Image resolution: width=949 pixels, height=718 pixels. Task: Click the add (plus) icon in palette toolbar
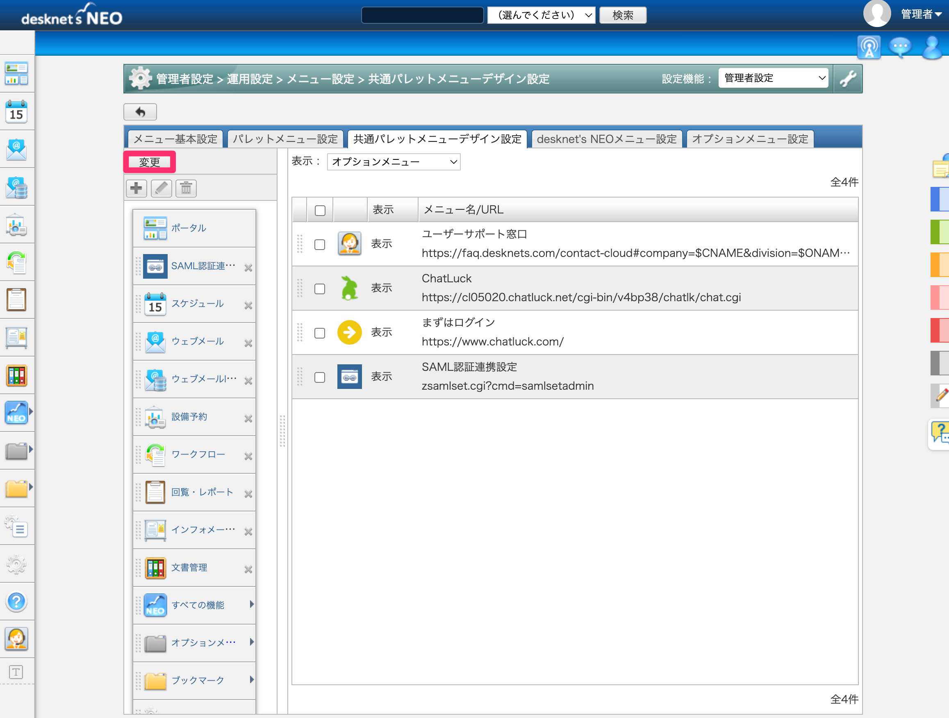coord(137,188)
